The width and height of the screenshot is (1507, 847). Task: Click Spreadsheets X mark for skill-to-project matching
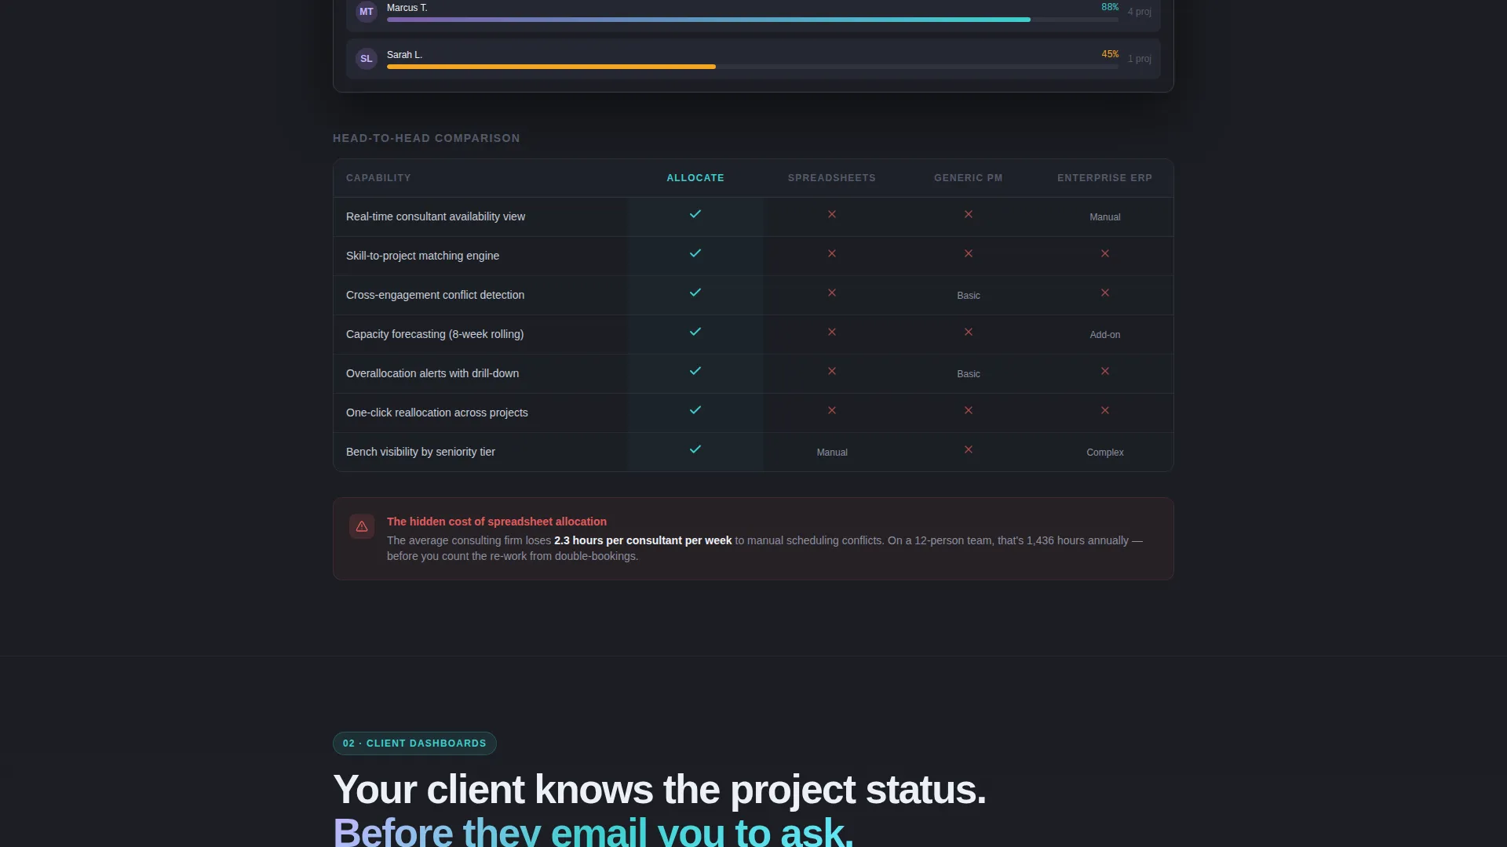pos(832,253)
